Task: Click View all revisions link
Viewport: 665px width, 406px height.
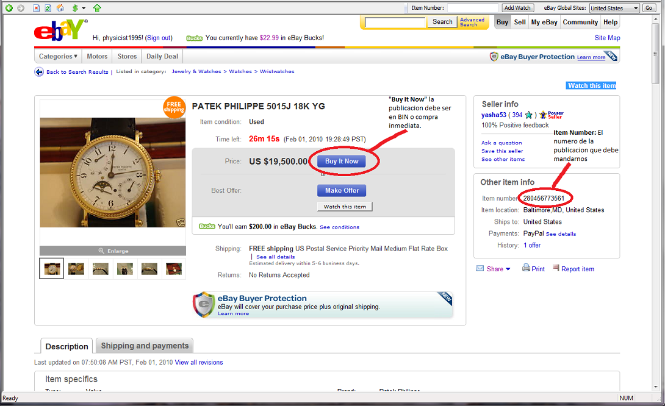Action: [199, 362]
